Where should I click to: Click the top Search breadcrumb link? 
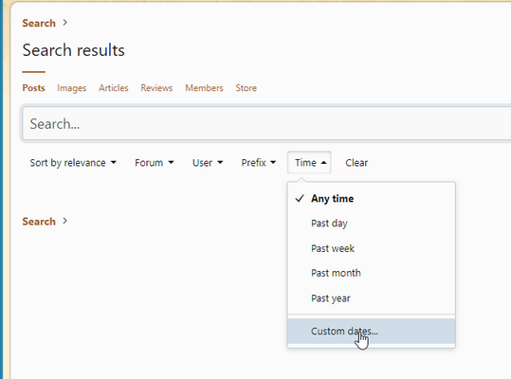pyautogui.click(x=39, y=23)
